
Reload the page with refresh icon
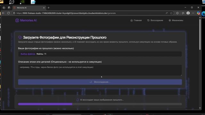(9, 13)
